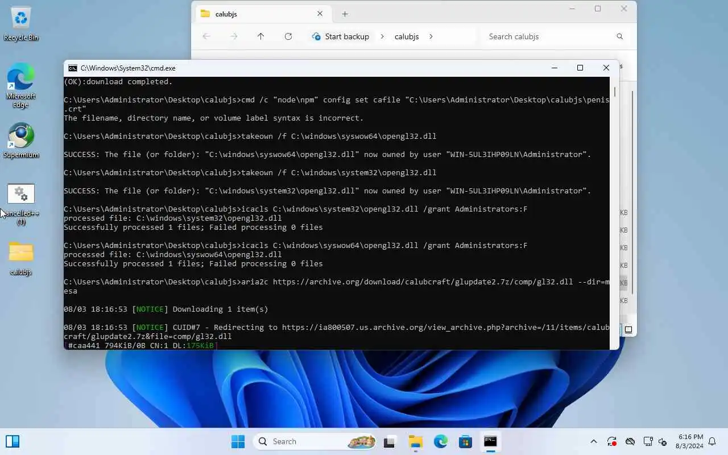This screenshot has width=728, height=455.
Task: Click the OneDrive cloud tray icon
Action: click(x=630, y=441)
